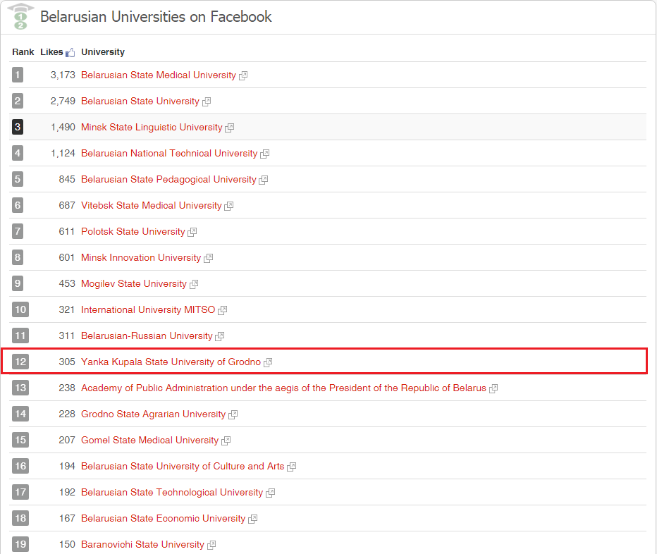
Task: Visit the Minsk State Linguistic University link
Action: point(152,127)
